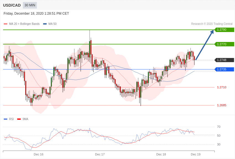
Task: Click the MA 50 legend color swatch
Action: pos(45,24)
